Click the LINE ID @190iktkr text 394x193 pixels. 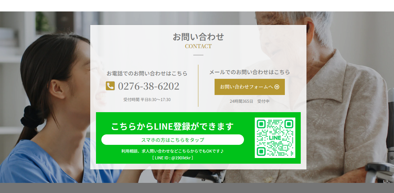point(173,158)
